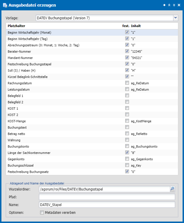This screenshot has width=184, height=223.
Task: Select the Kürzel Beleglink-Schnittstelle row label
Action: [28, 77]
